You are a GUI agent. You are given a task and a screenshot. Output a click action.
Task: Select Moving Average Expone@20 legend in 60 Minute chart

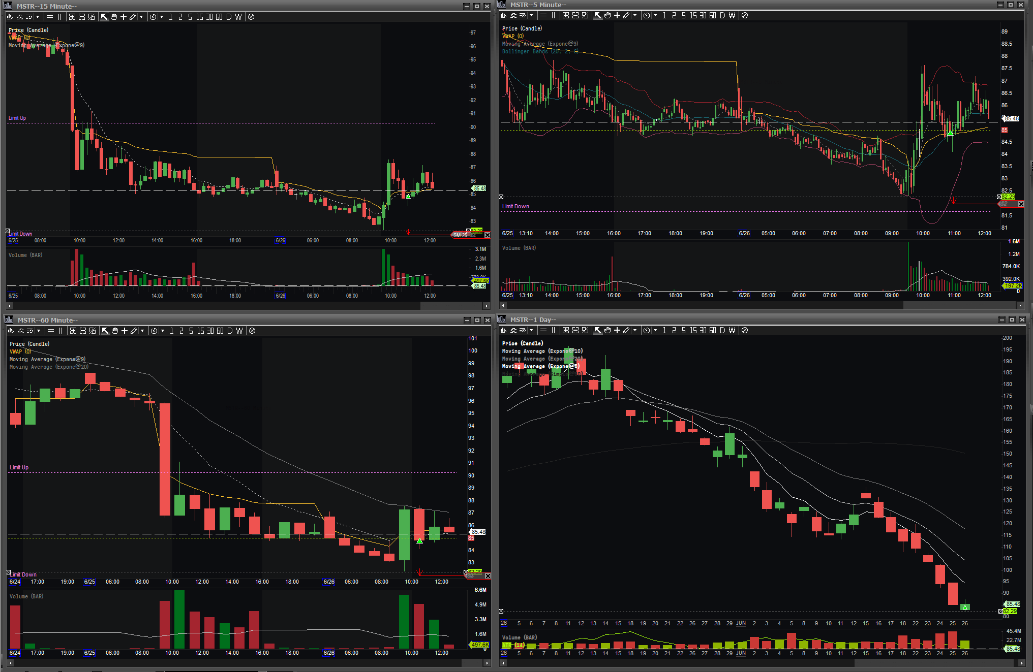tap(49, 367)
